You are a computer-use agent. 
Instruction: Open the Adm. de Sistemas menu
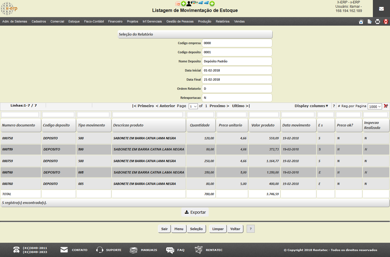tap(15, 21)
